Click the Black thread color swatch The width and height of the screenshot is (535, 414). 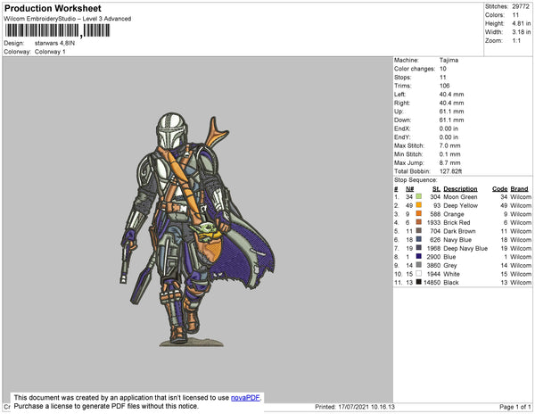point(418,284)
